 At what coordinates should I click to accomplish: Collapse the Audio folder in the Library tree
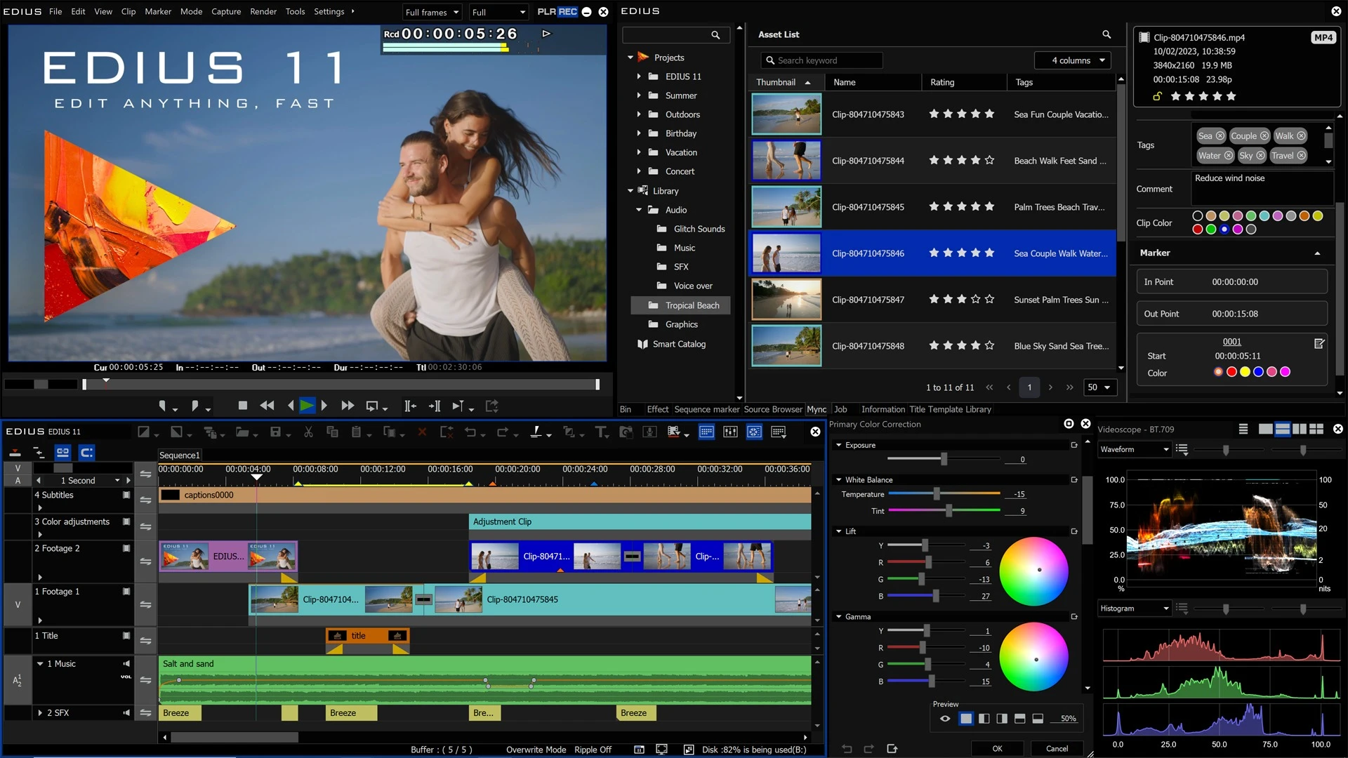click(639, 210)
